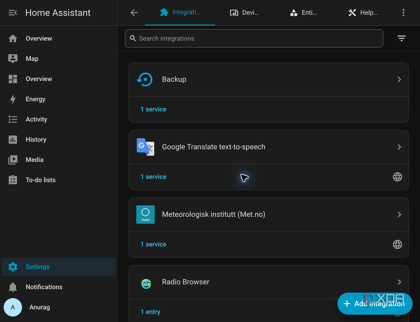Expand the Backup integration chevron
This screenshot has height=322, width=420.
(399, 79)
